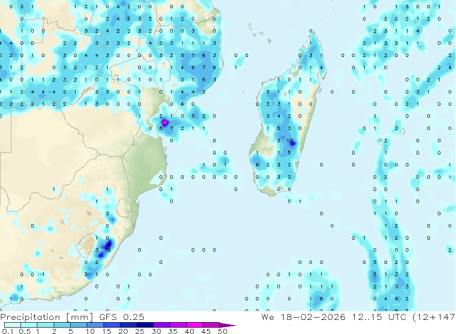
Task: Click the date "We 18-02-2026" text
Action: tap(303, 317)
